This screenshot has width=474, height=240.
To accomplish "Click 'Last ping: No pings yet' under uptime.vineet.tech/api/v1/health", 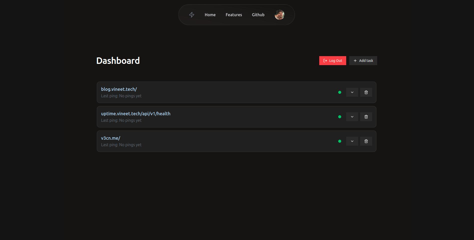I will pos(121,120).
